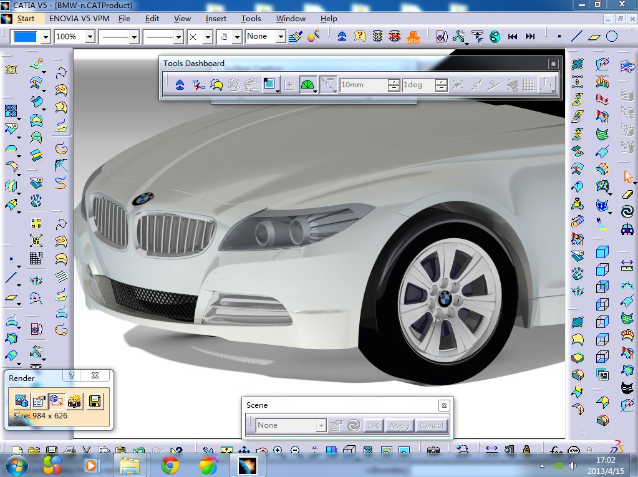Screen dimensions: 638x477
Task: Click the camera with flash icon in Render
Action: click(x=75, y=402)
